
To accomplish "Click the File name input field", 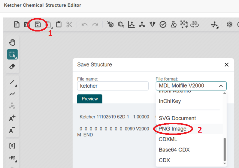I will (x=113, y=86).
